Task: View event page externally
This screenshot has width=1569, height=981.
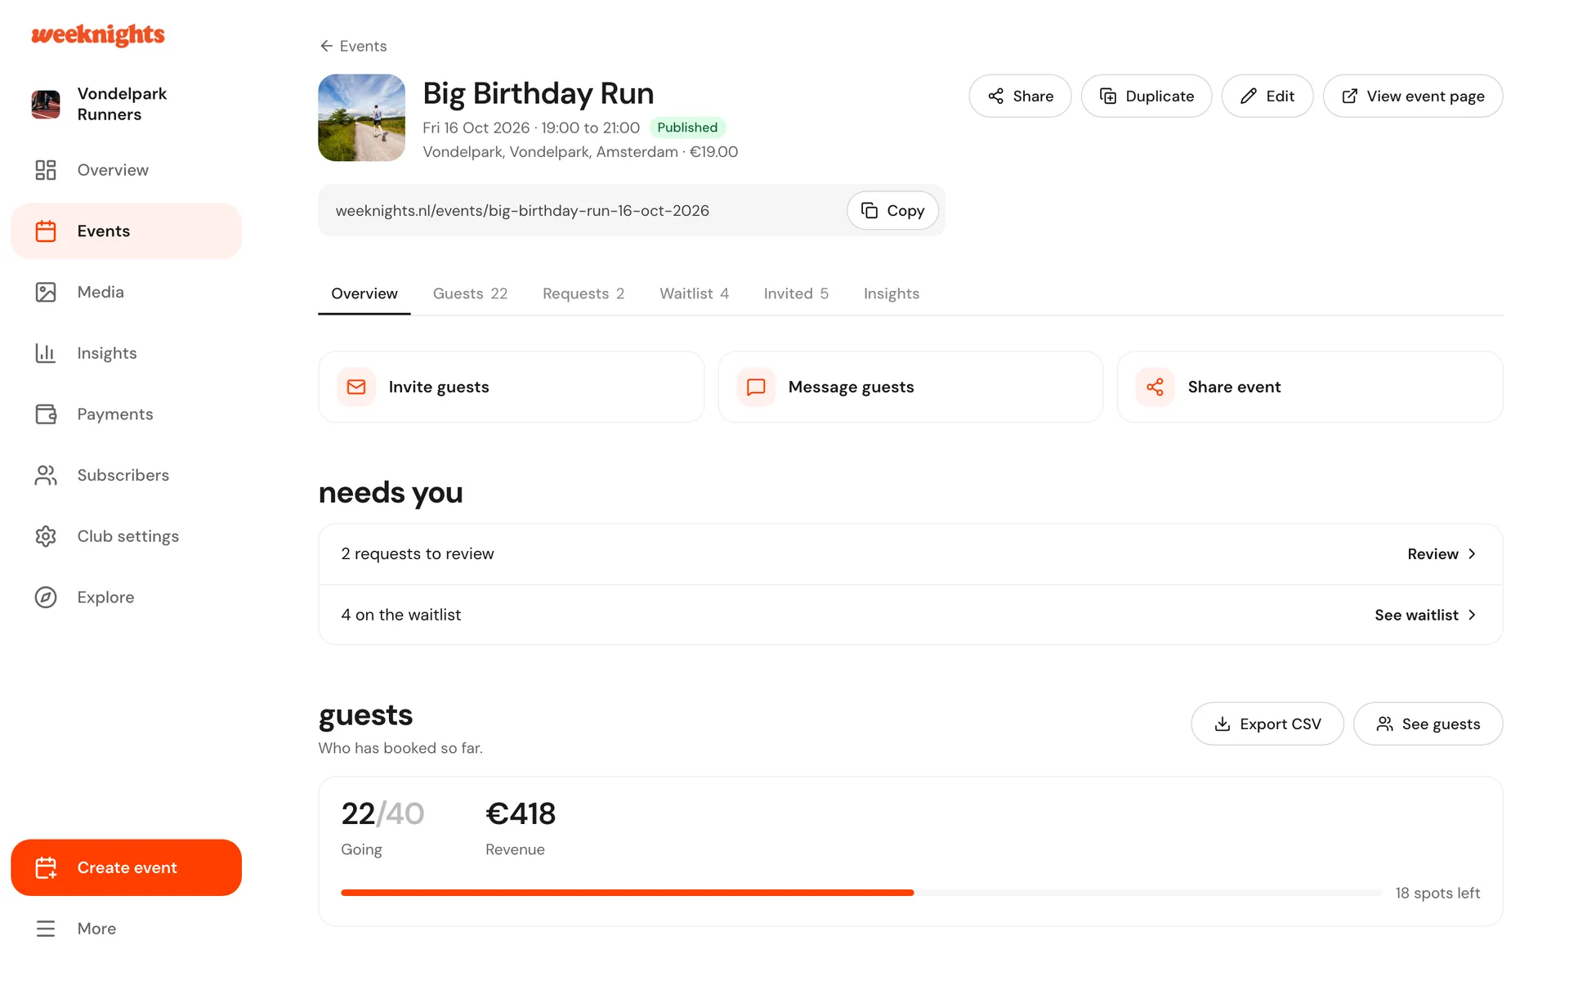Action: (1413, 96)
